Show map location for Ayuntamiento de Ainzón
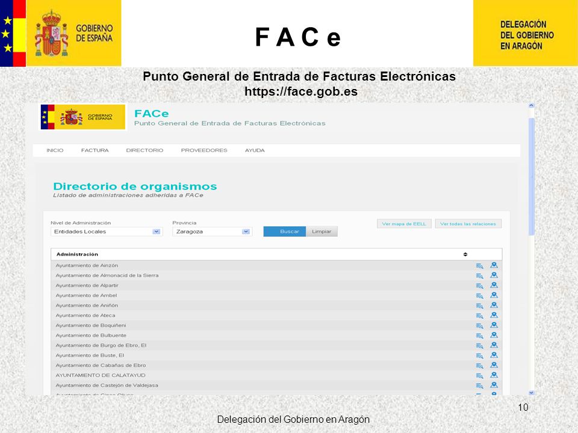 point(494,265)
